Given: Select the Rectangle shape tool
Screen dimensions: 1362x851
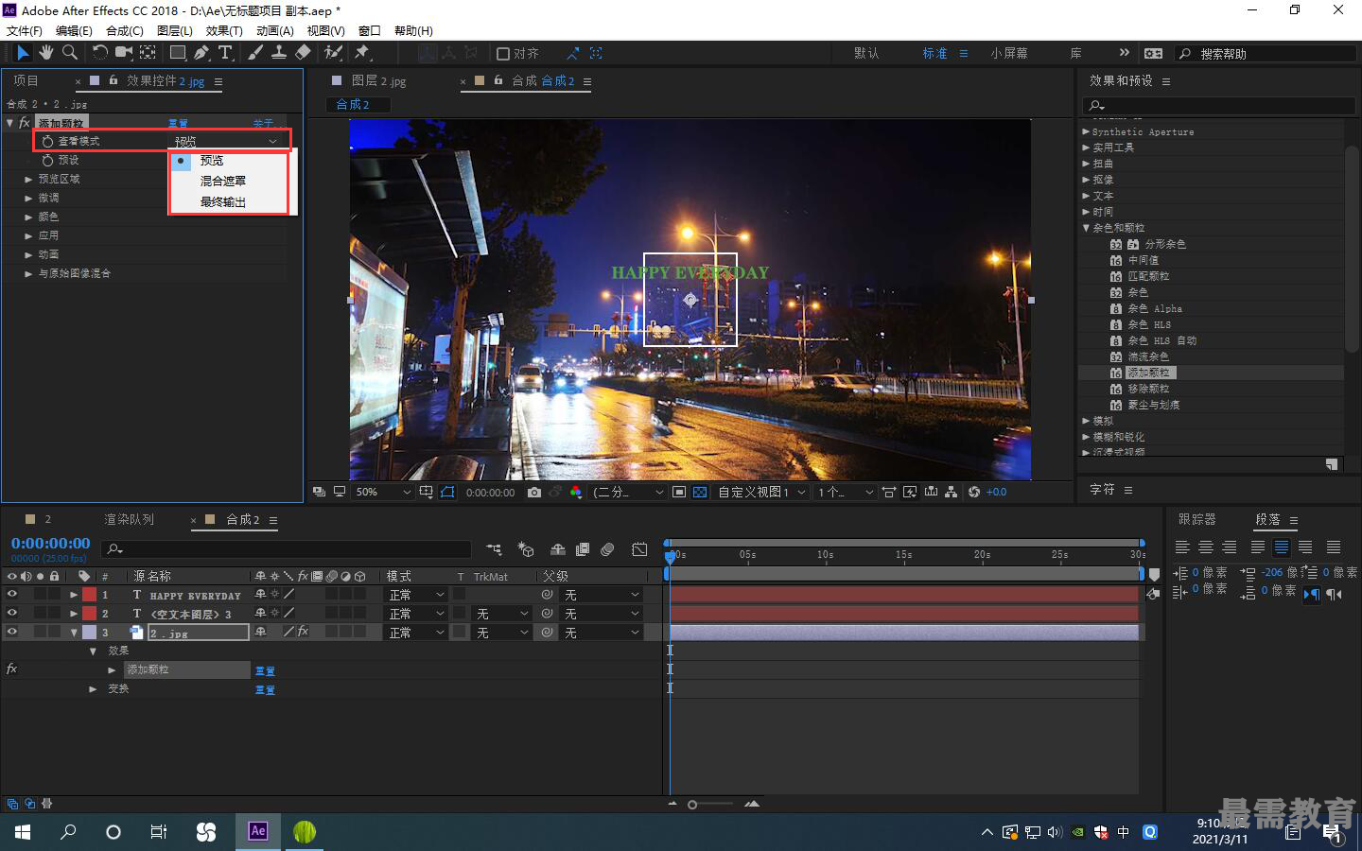Looking at the screenshot, I should pos(178,53).
